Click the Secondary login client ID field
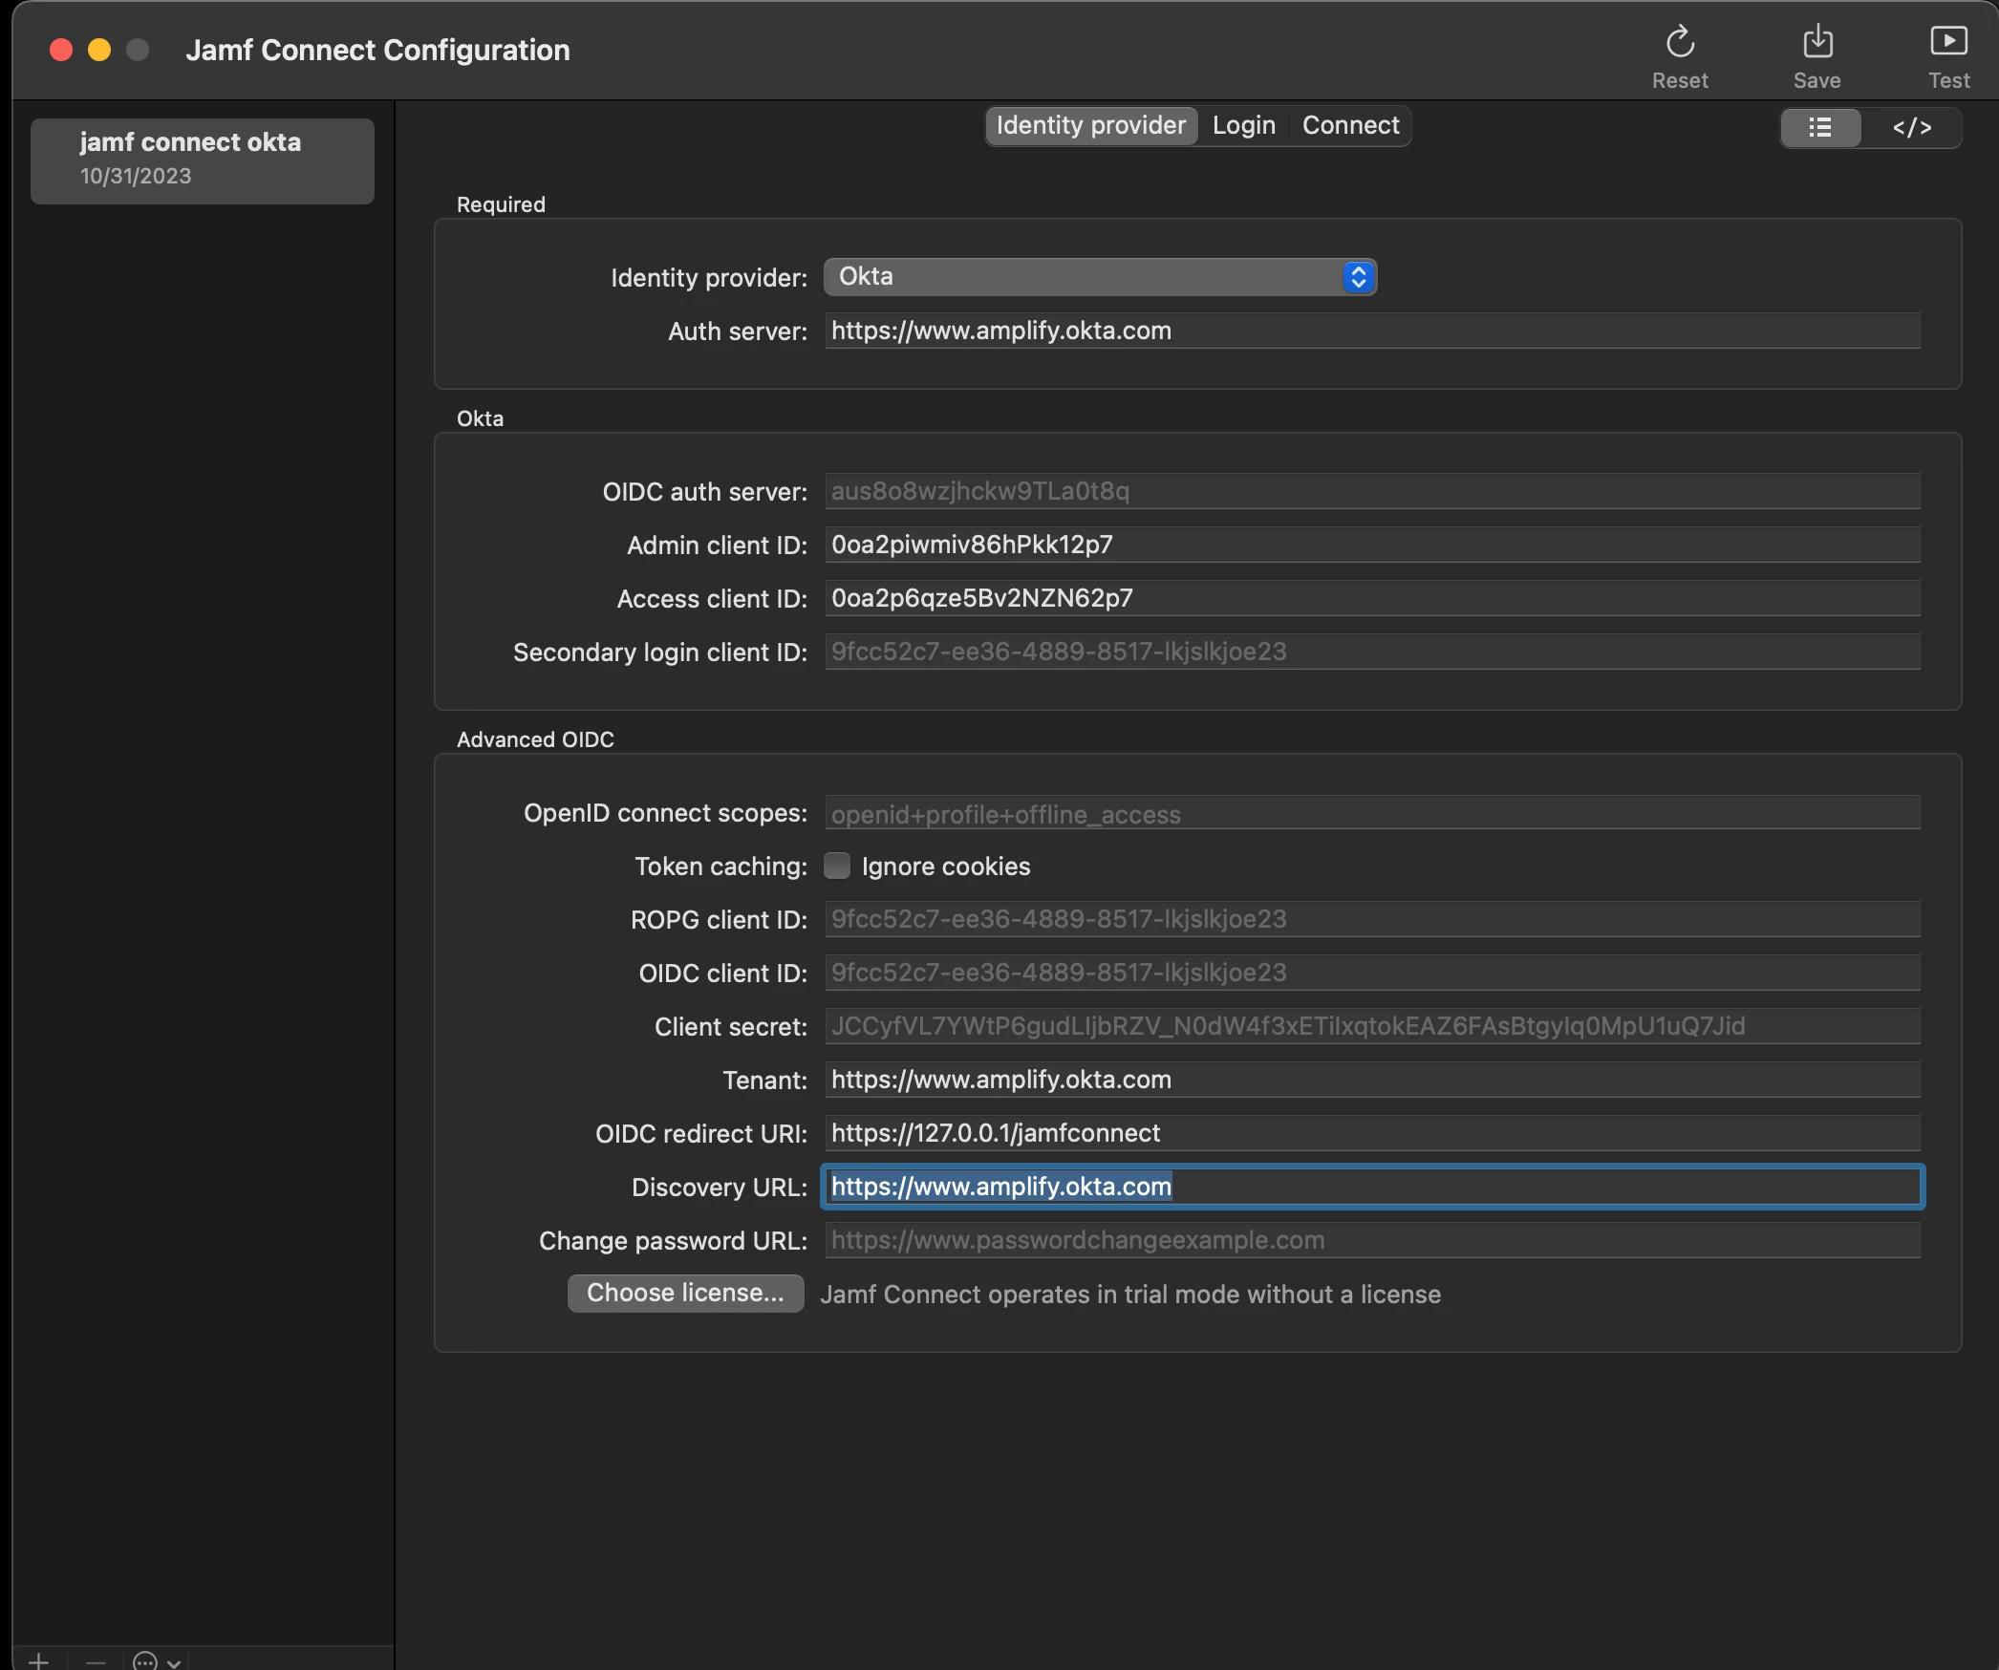Viewport: 1999px width, 1670px height. pyautogui.click(x=1372, y=652)
